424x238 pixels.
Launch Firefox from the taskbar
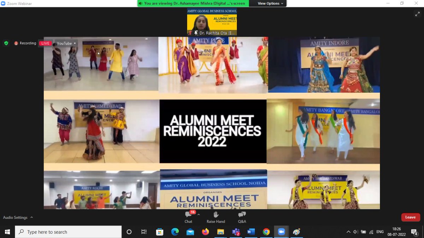tap(205, 232)
